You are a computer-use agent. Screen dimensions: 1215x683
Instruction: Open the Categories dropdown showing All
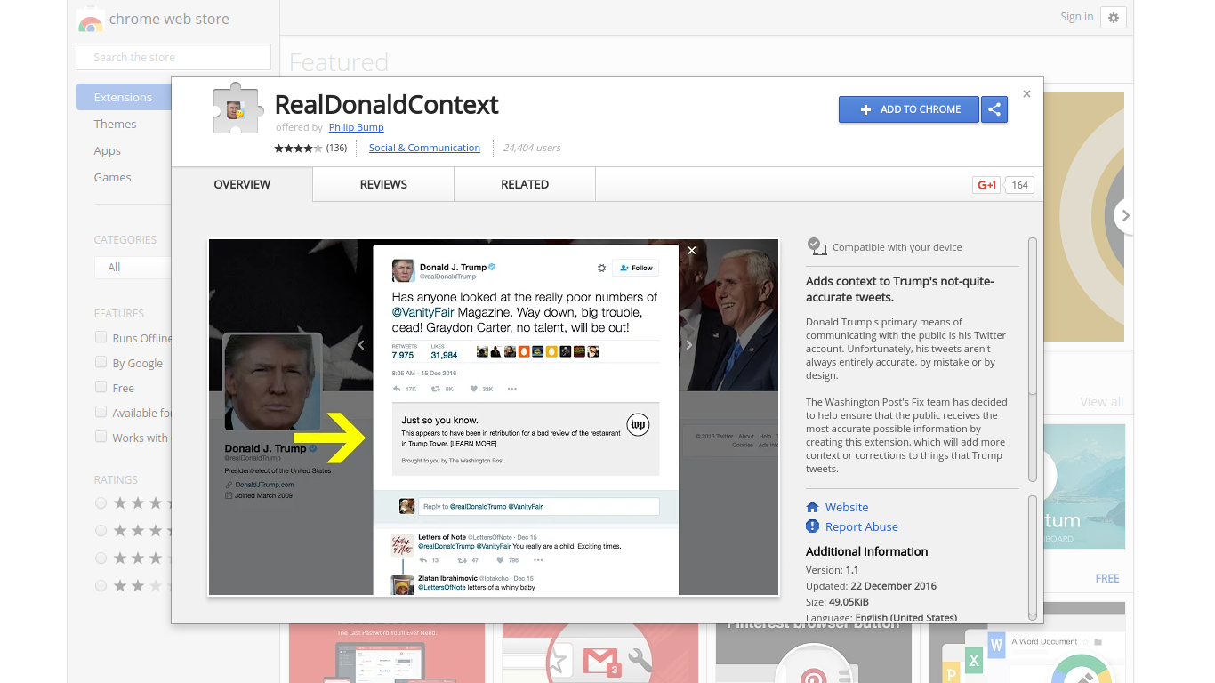[x=133, y=267]
